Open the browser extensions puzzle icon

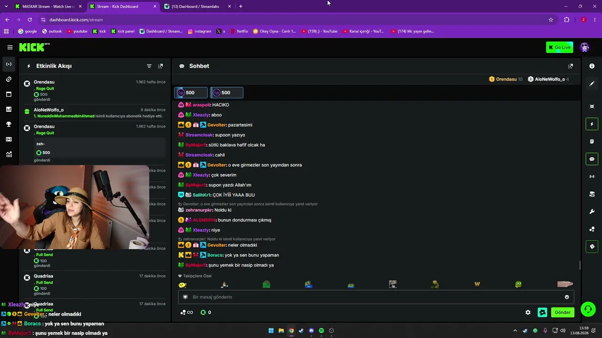tap(567, 20)
